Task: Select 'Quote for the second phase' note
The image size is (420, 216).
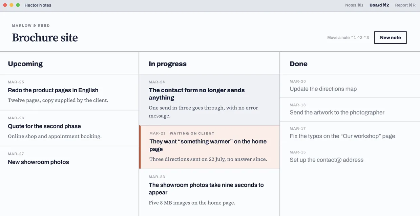Action: 69,128
